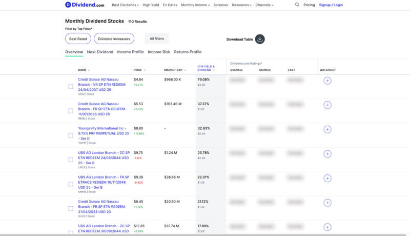Sort table by Name column

pos(84,70)
